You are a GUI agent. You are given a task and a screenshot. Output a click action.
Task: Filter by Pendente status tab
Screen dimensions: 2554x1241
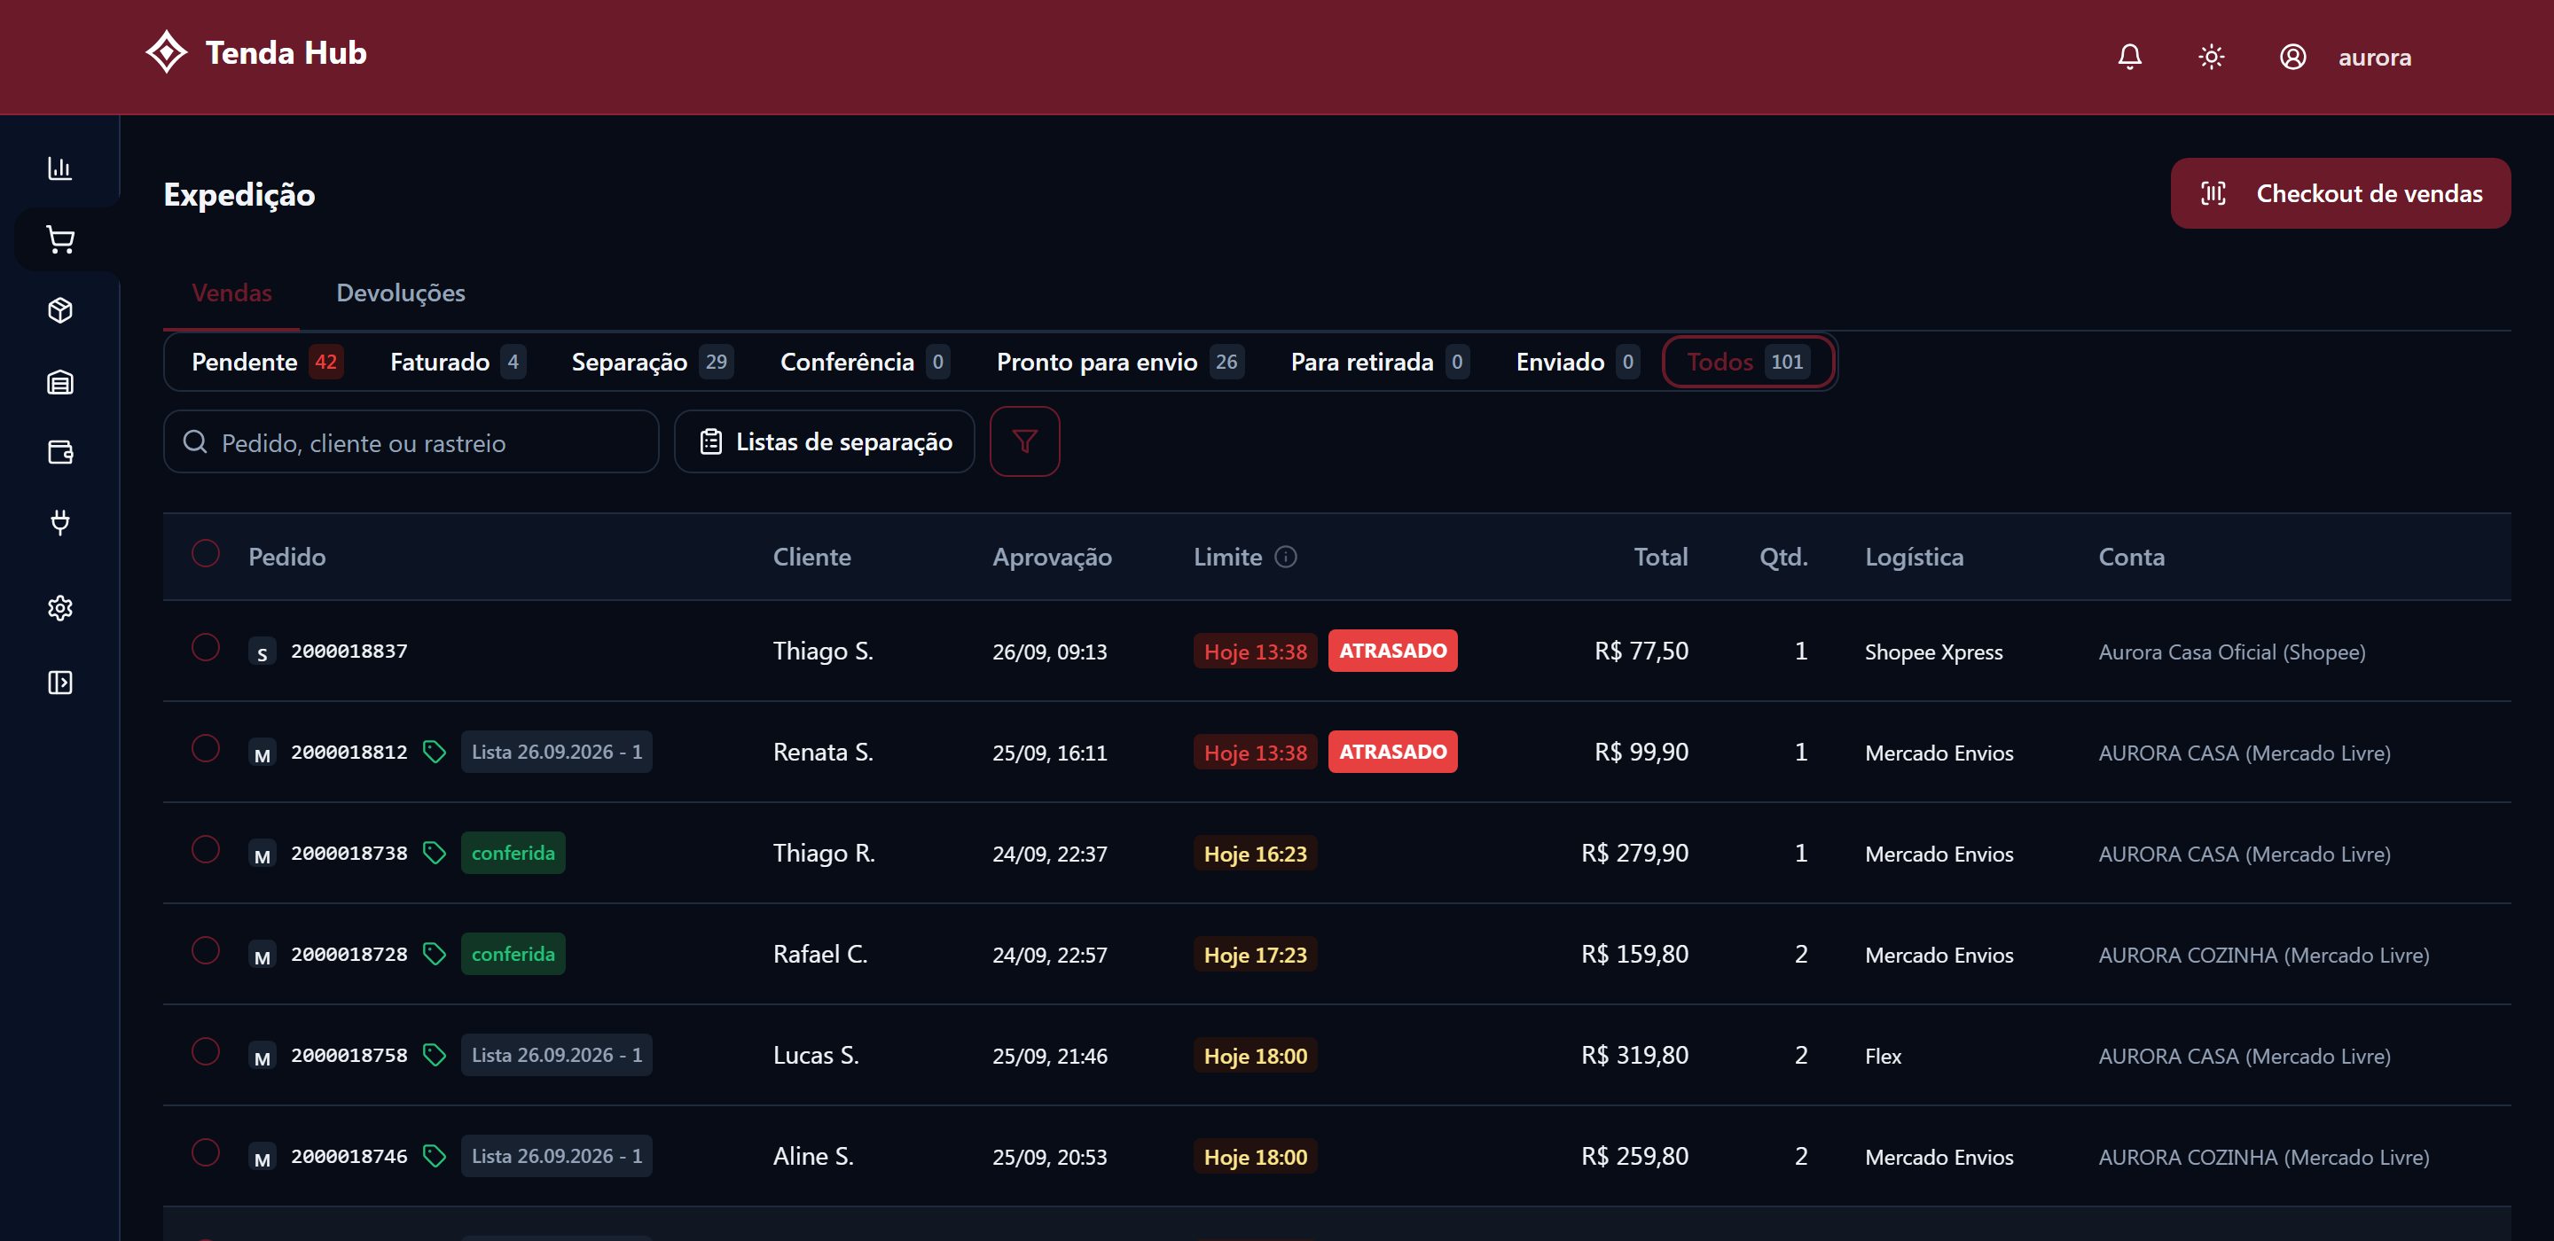pyautogui.click(x=267, y=362)
